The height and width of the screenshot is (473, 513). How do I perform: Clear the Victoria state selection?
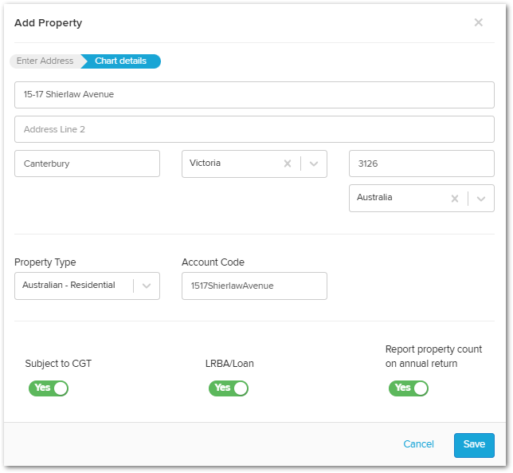click(x=288, y=164)
